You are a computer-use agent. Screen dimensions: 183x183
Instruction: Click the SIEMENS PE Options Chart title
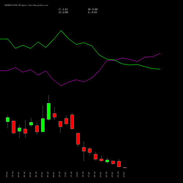[26, 5]
